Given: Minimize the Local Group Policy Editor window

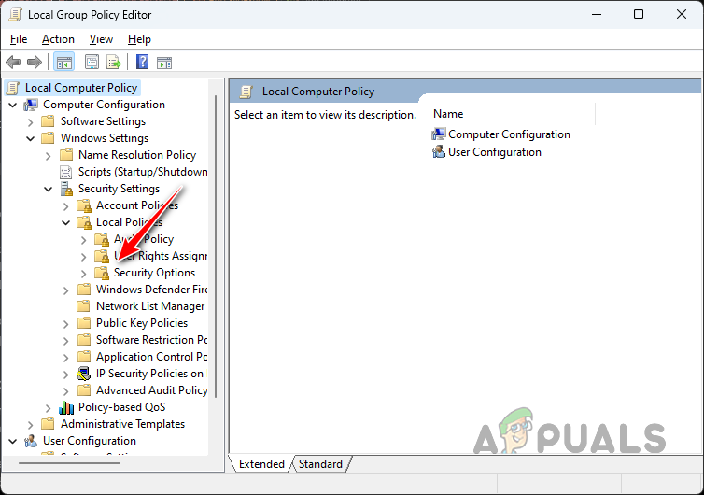Looking at the screenshot, I should click(x=597, y=14).
